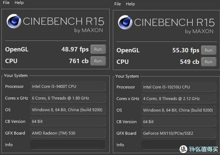Click the Cinebench sphere logo, right window
Viewport: 220px width, 155px height.
125,23
